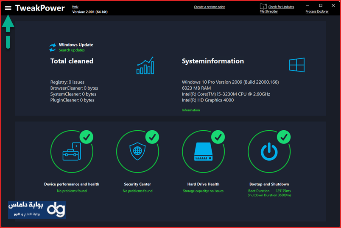Click the Intel Core i5-3230M CPU line
The width and height of the screenshot is (341, 228).
pyautogui.click(x=226, y=94)
